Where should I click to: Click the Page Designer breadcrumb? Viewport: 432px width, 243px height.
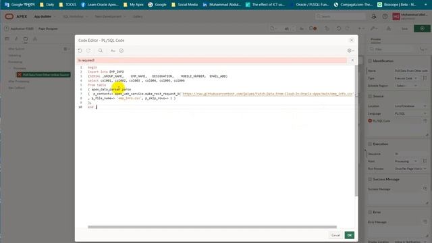point(48,28)
